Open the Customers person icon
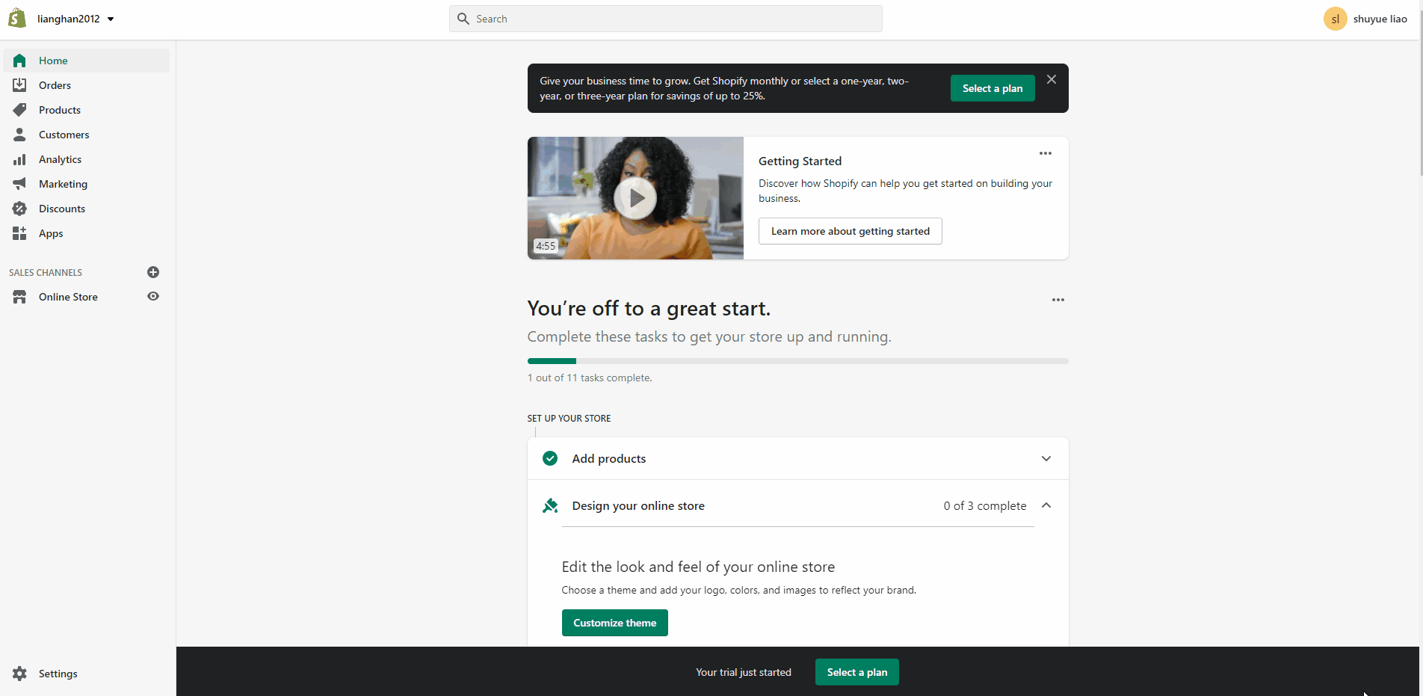This screenshot has height=696, width=1423. click(x=19, y=135)
